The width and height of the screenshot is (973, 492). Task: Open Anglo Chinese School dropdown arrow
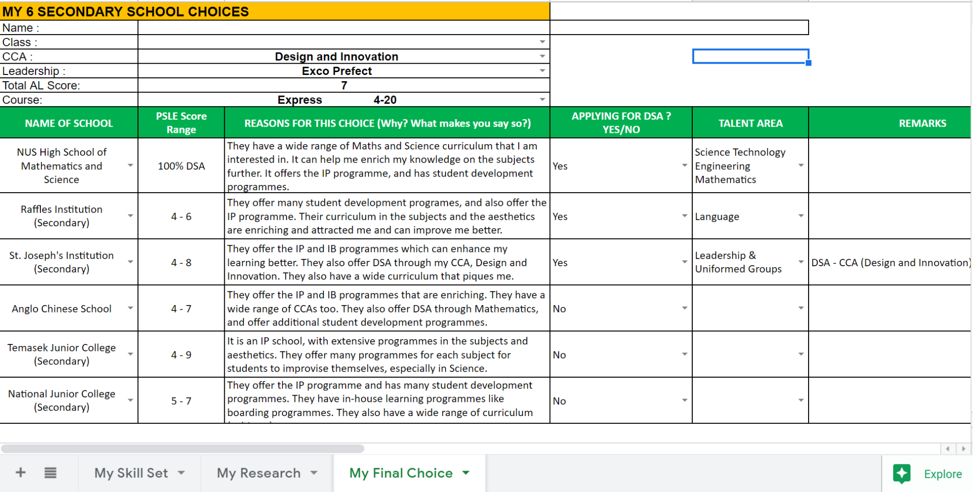130,309
